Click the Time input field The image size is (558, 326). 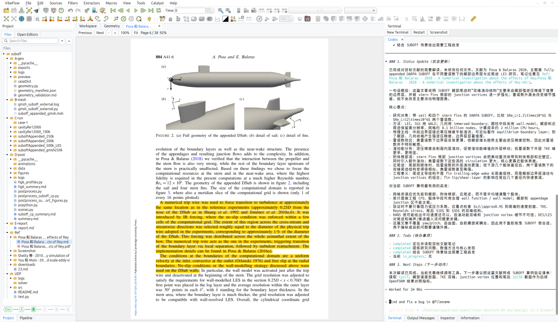click(x=190, y=11)
